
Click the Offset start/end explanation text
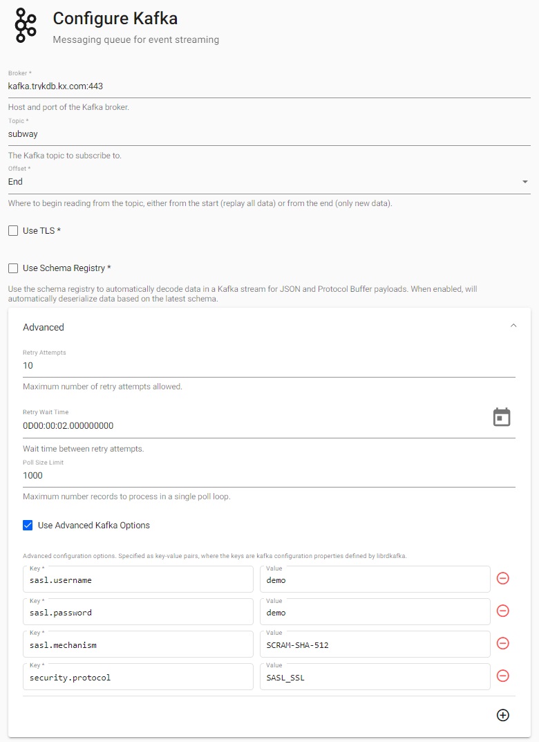coord(200,203)
